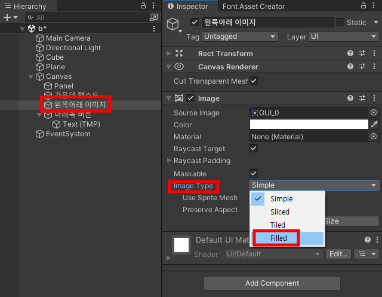Viewport: 382px width, 297px height.
Task: Choose Tiled from the Image Type list
Action: click(288, 225)
